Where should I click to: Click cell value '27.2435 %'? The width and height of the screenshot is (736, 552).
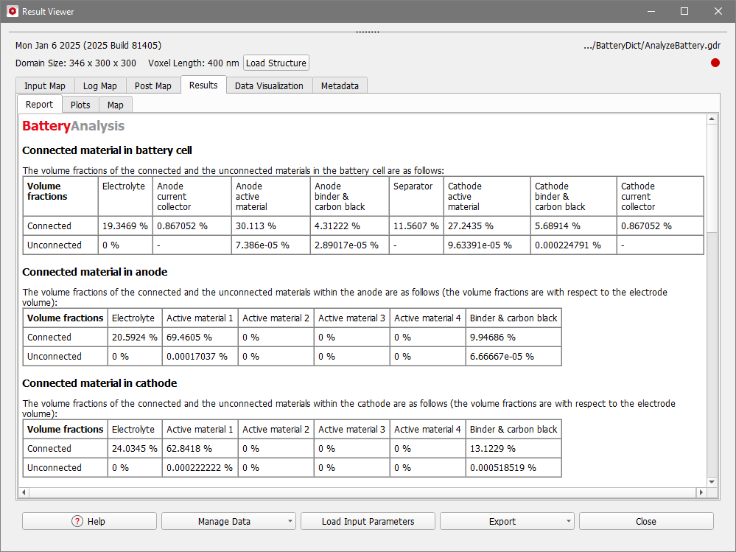point(470,226)
